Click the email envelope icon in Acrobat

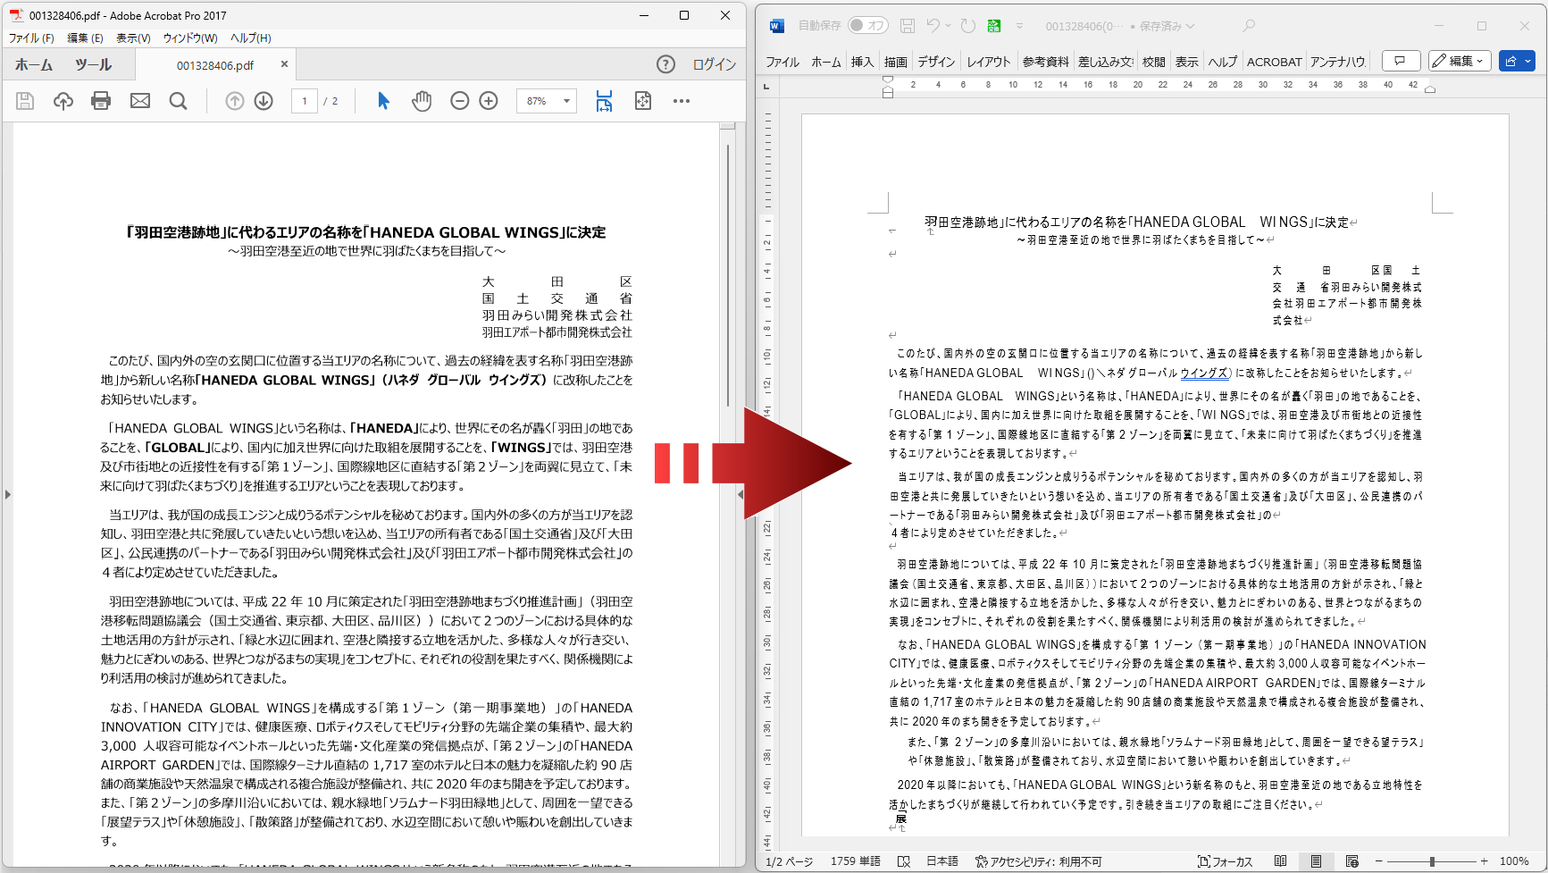coord(140,101)
